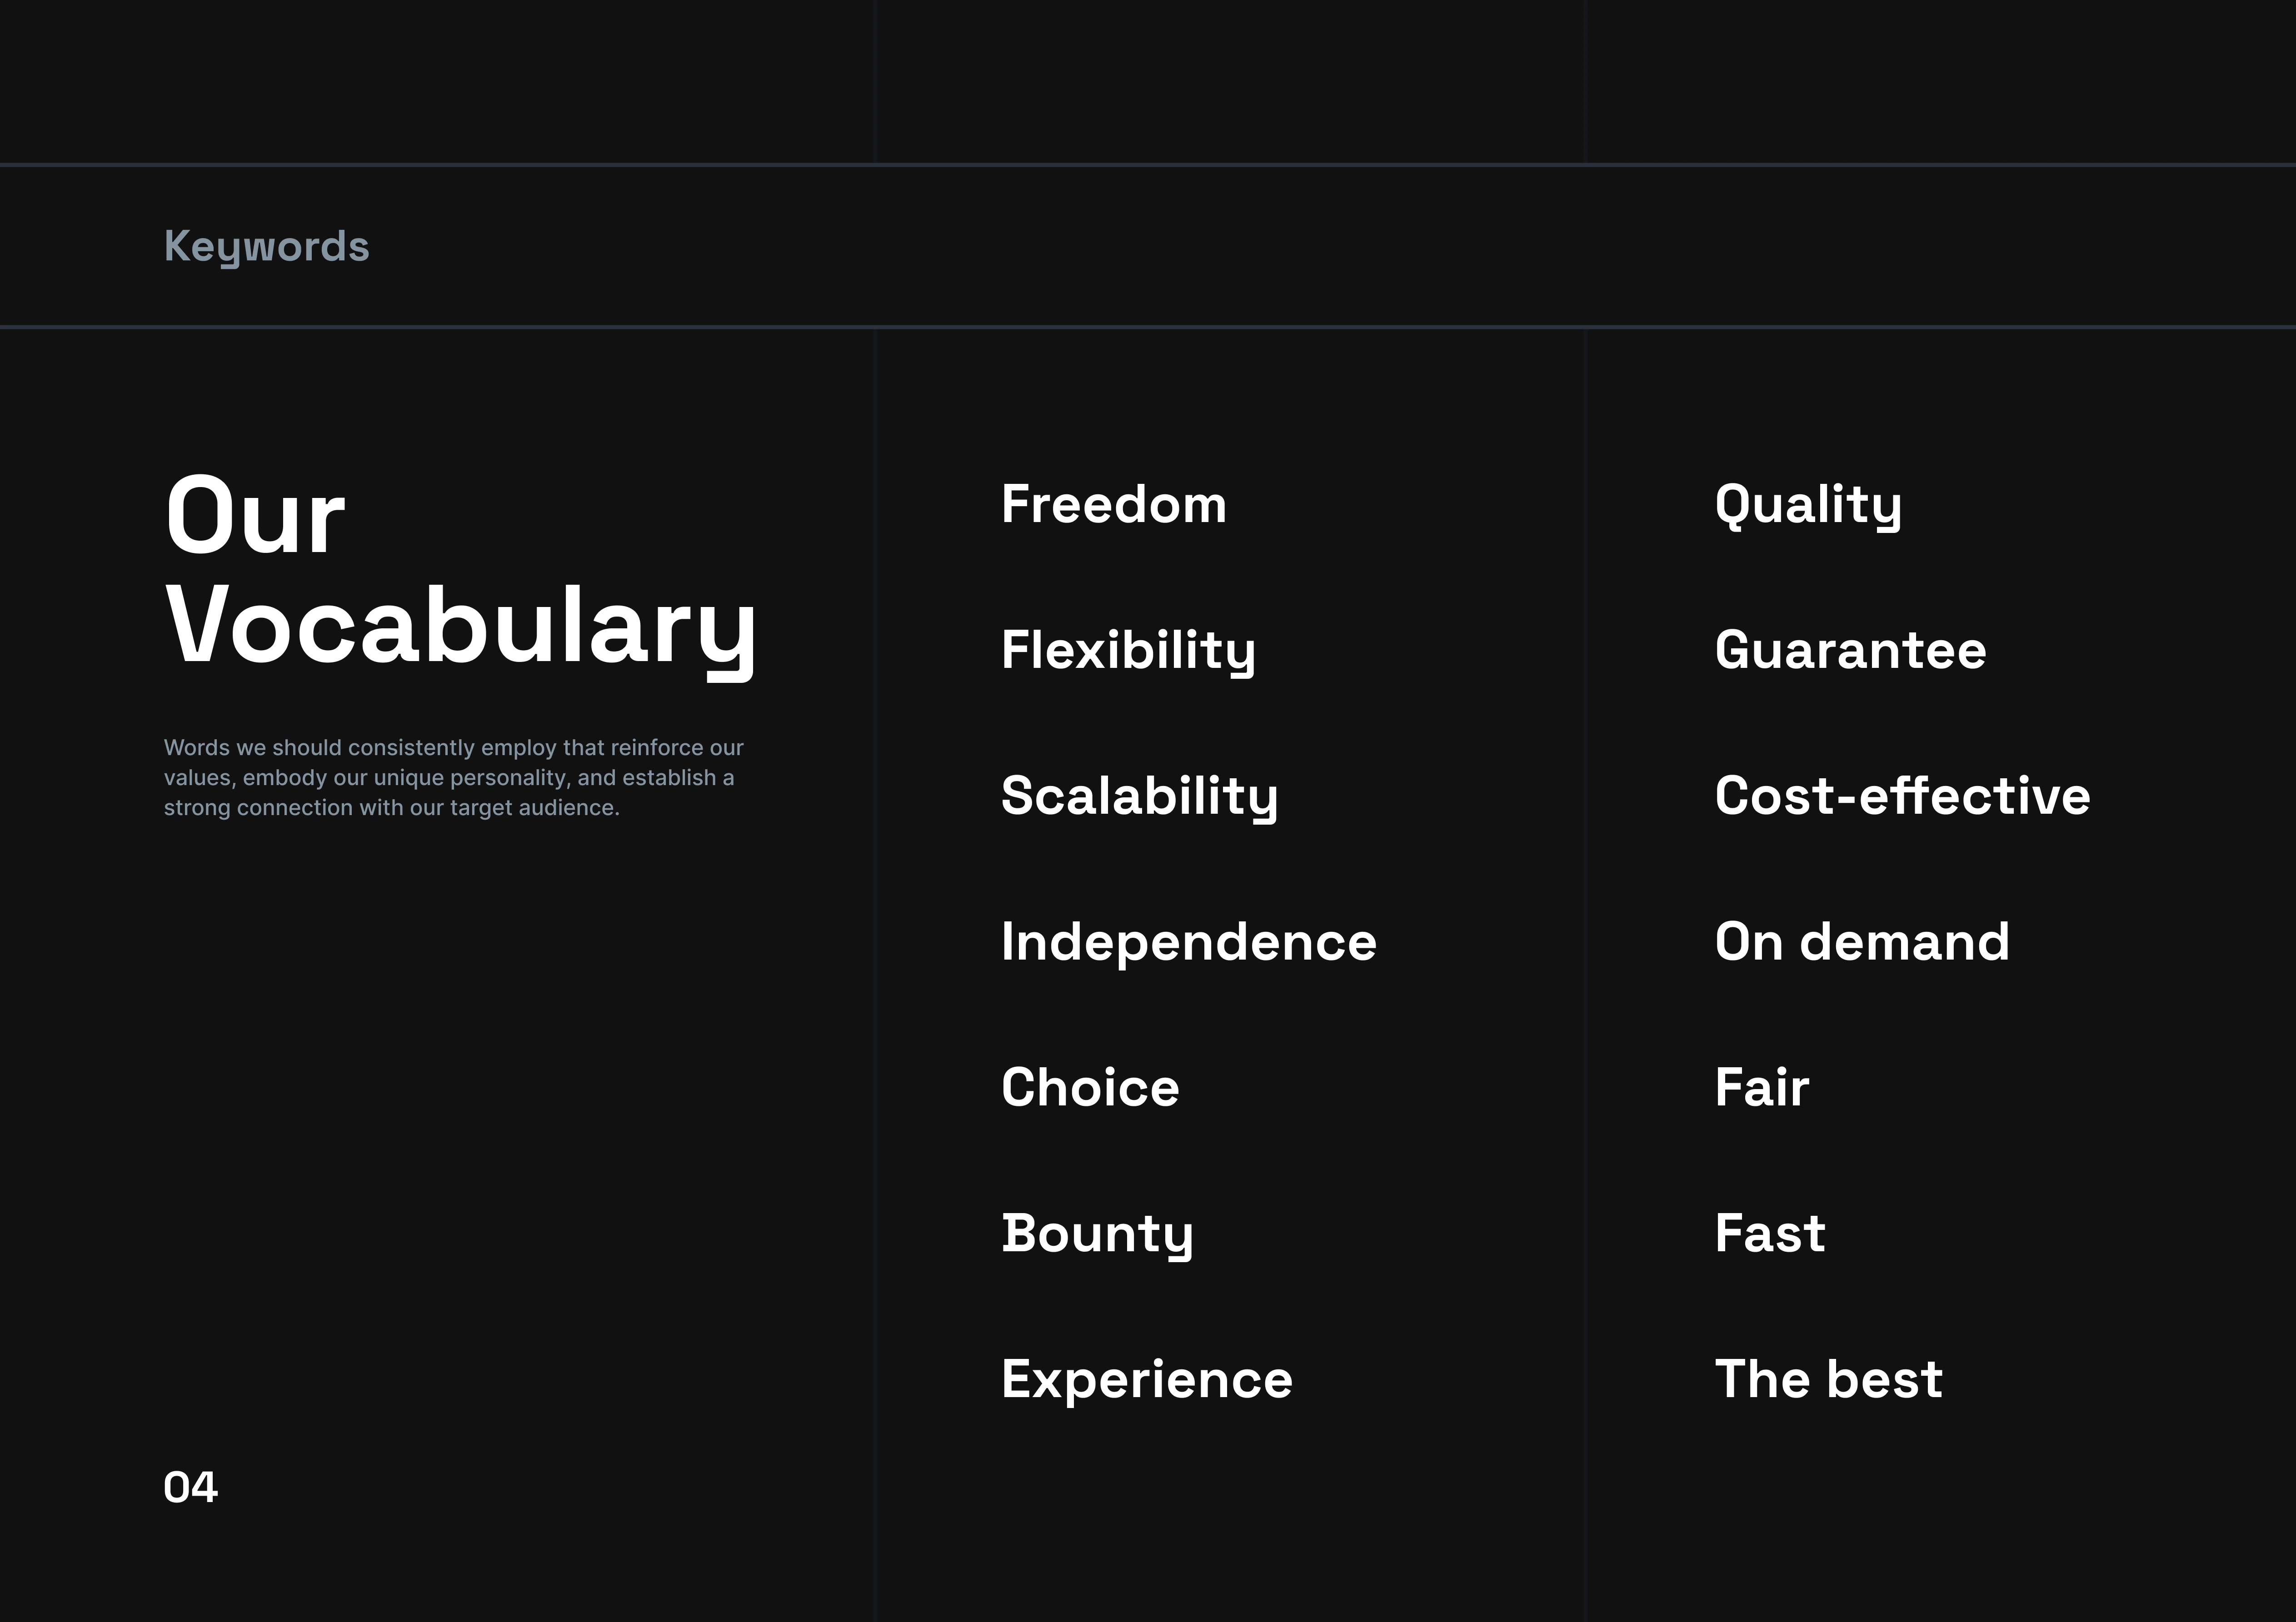The width and height of the screenshot is (2296, 1622).
Task: Click the word "Our" in the title
Action: click(255, 517)
